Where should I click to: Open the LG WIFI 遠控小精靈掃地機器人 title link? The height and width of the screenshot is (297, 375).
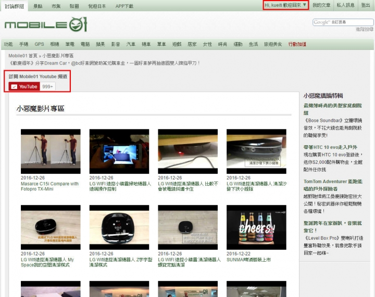(x=120, y=186)
